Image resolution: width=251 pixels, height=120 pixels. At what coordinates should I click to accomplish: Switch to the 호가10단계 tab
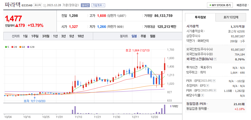pyautogui.click(x=231, y=17)
